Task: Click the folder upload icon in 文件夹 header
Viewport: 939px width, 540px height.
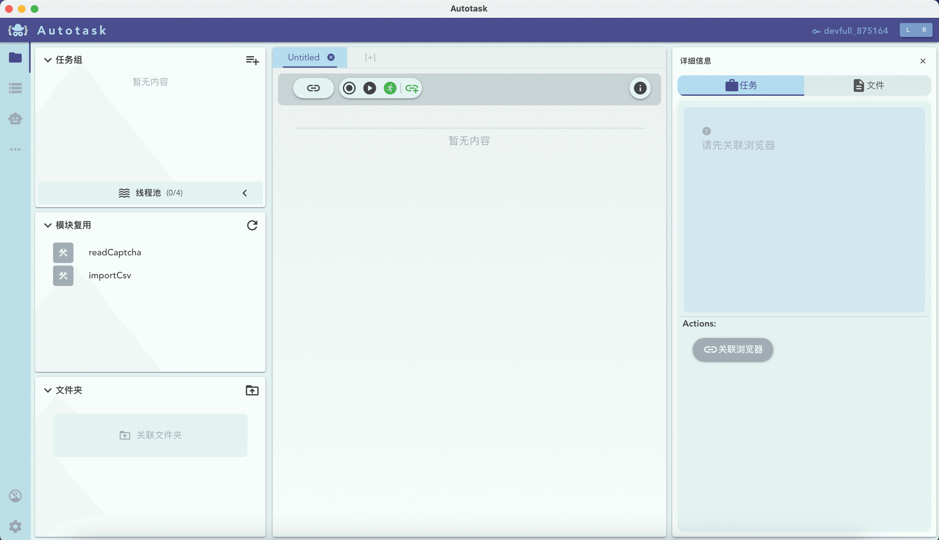Action: click(x=252, y=390)
